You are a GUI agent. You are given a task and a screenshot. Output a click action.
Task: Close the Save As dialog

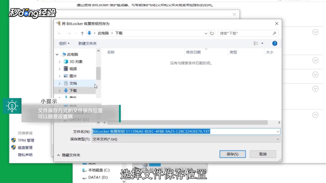tap(277, 24)
